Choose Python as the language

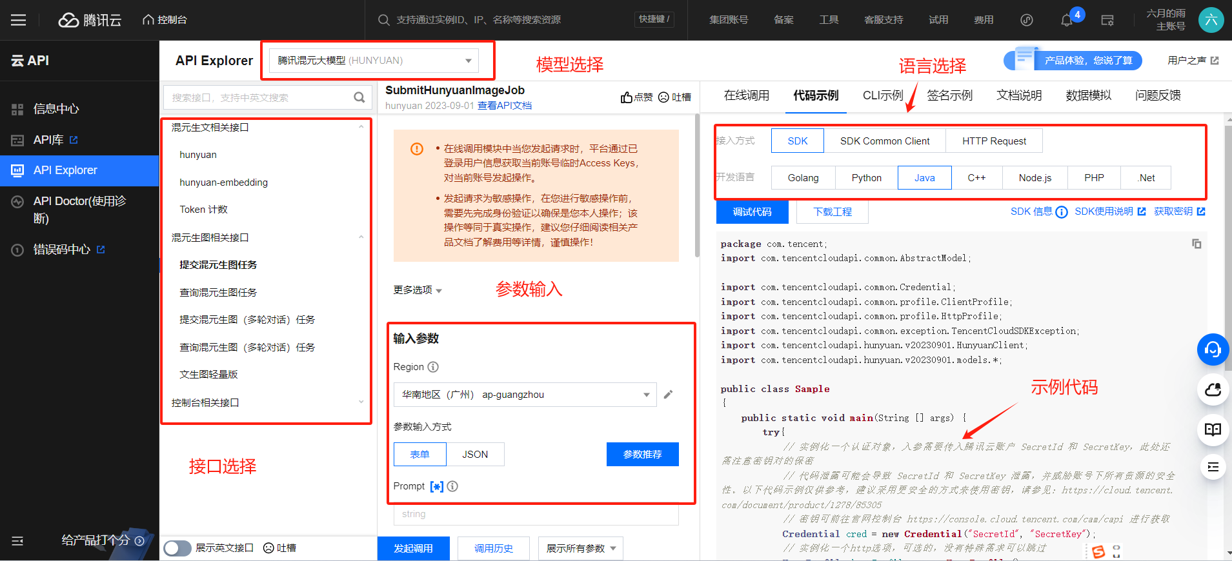(x=867, y=177)
